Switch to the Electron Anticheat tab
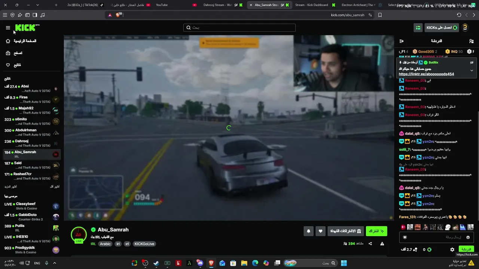479x269 pixels. 358,5
